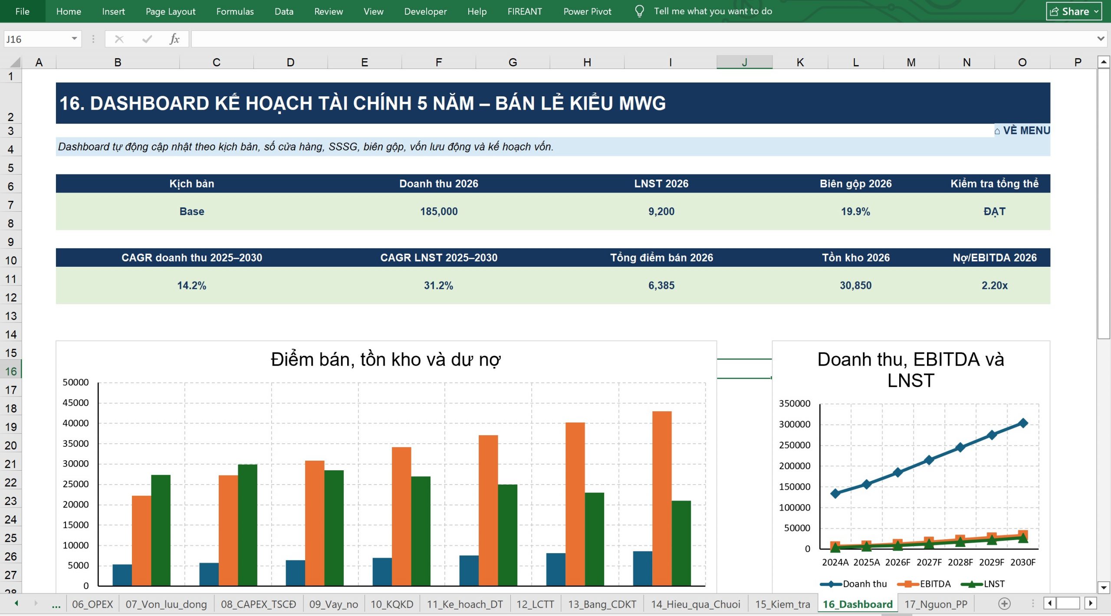The width and height of the screenshot is (1111, 616).
Task: Open the Help tab
Action: [x=477, y=11]
